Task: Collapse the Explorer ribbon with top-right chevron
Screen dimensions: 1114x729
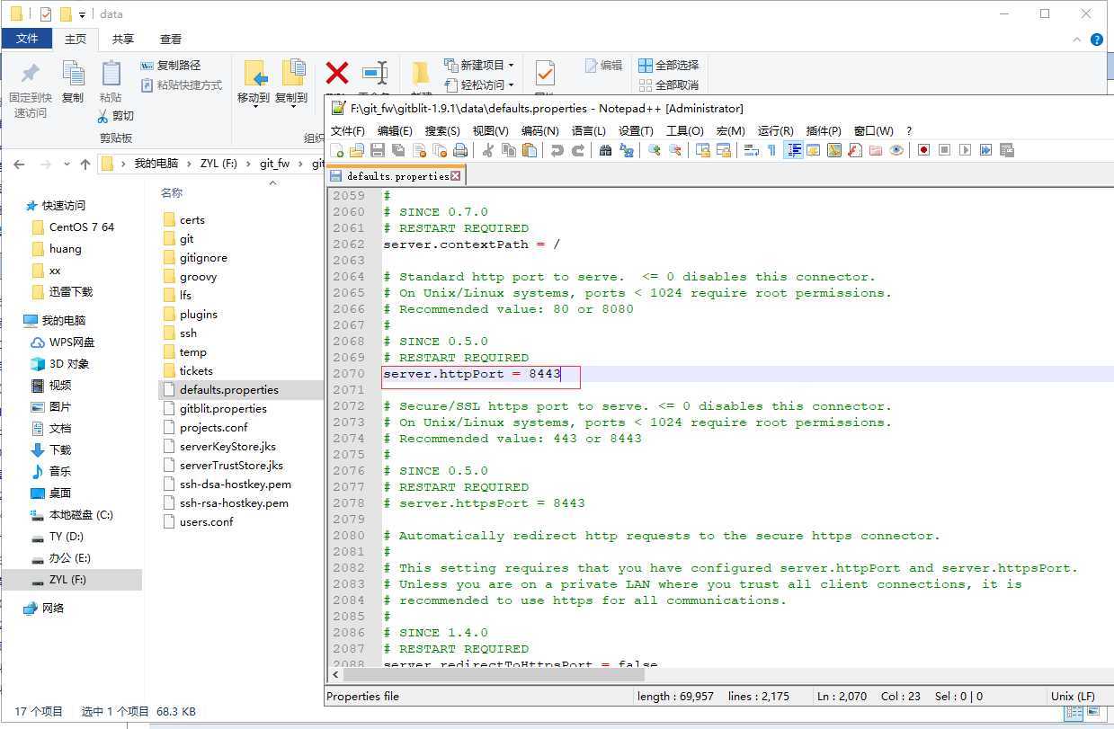Action: (1077, 40)
